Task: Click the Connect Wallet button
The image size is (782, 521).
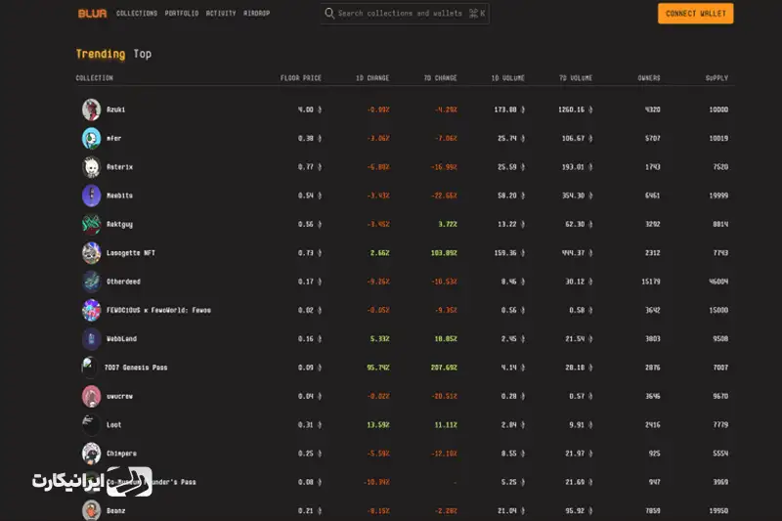Action: pyautogui.click(x=695, y=14)
